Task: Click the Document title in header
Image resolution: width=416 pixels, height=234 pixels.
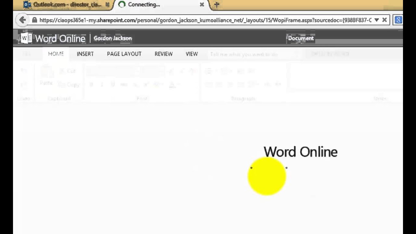Action: coord(301,38)
